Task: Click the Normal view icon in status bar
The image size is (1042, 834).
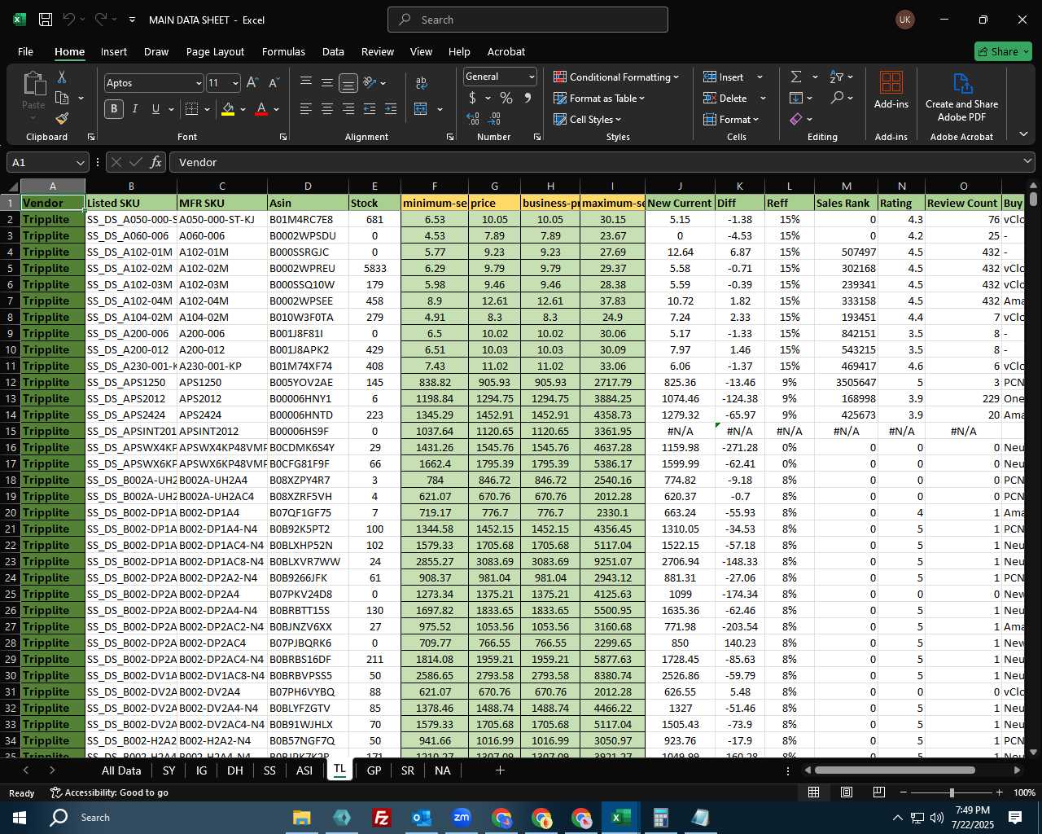Action: tap(813, 792)
